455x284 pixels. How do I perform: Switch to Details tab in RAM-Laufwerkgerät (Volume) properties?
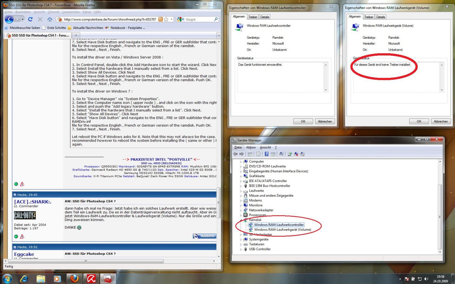click(x=380, y=17)
